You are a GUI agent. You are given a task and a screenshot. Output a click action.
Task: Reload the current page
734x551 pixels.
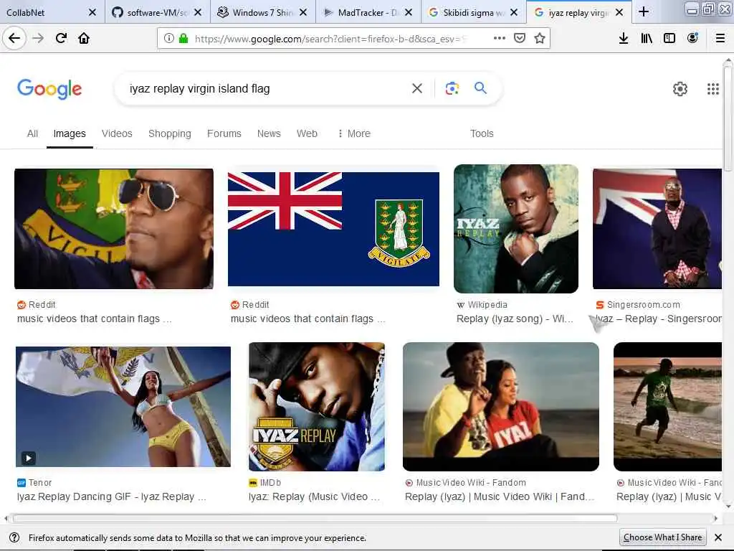pos(62,38)
